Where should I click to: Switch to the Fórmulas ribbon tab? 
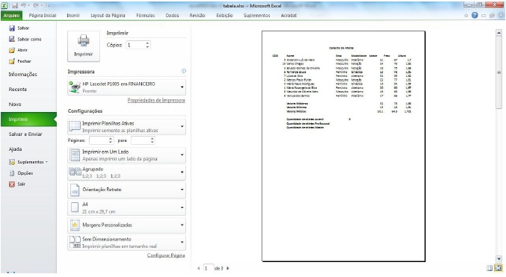pos(146,15)
